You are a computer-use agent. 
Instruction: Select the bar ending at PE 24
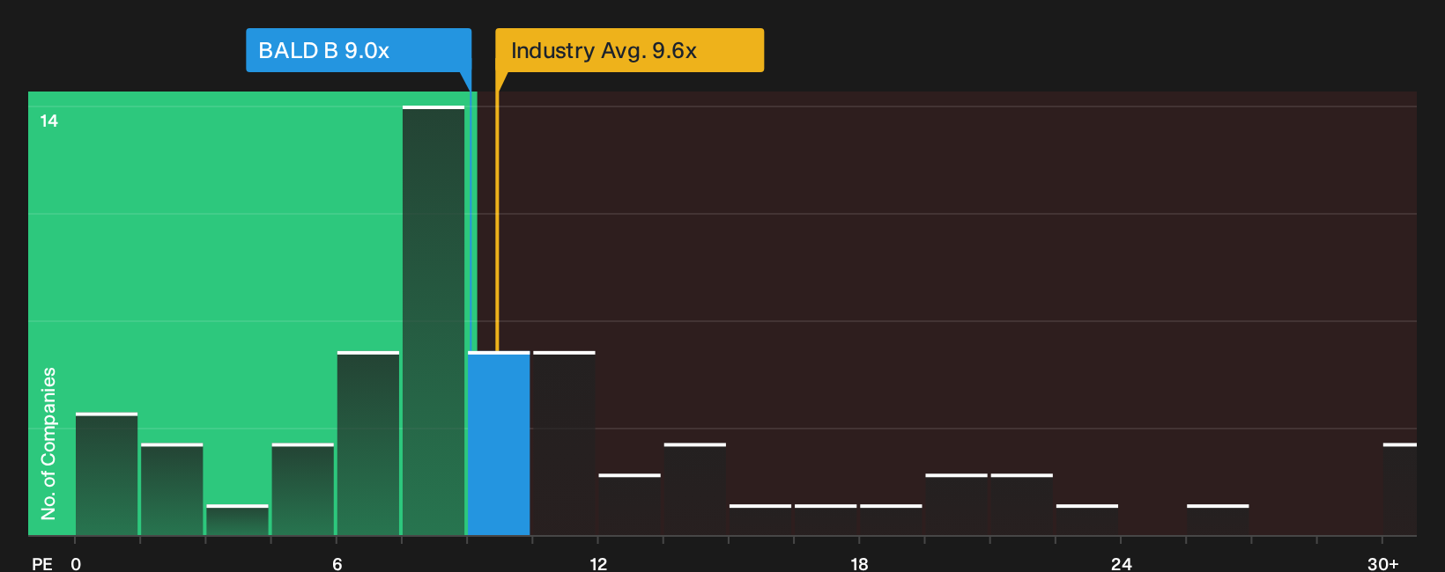tap(1087, 520)
